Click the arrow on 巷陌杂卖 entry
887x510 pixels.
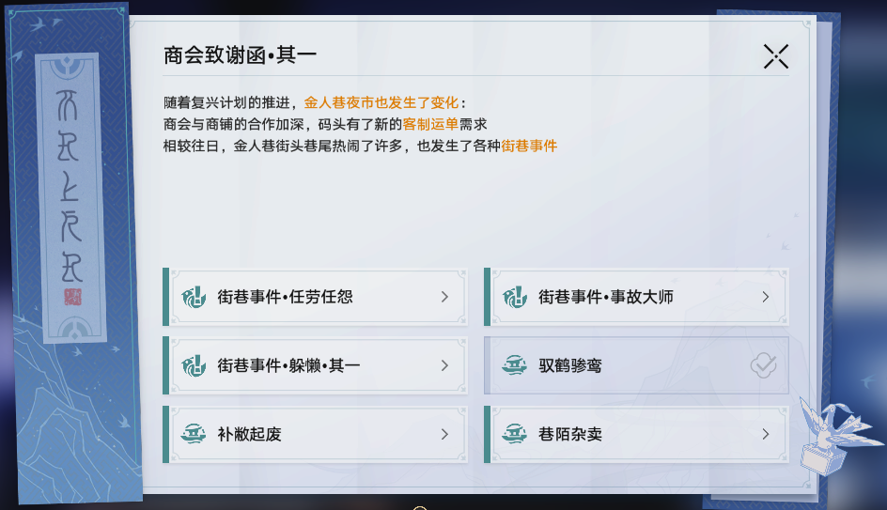tap(765, 434)
